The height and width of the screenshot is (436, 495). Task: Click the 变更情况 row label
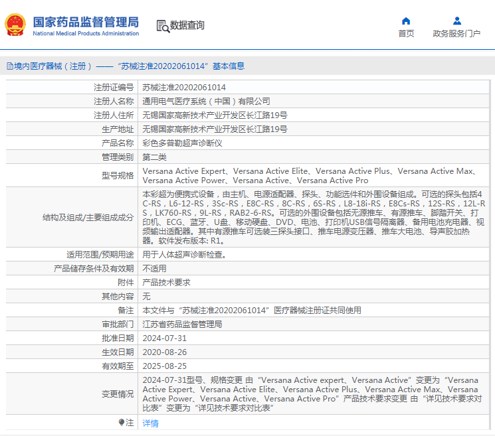pos(118,394)
